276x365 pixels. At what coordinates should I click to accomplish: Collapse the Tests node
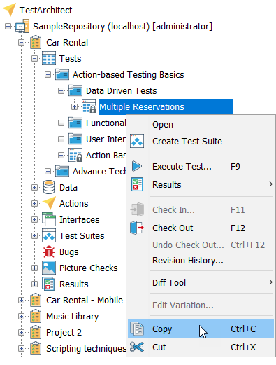34,58
